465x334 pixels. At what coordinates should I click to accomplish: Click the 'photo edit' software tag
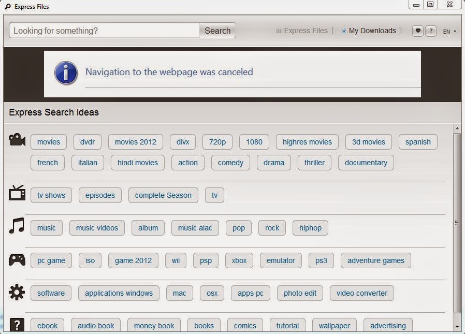pyautogui.click(x=300, y=293)
